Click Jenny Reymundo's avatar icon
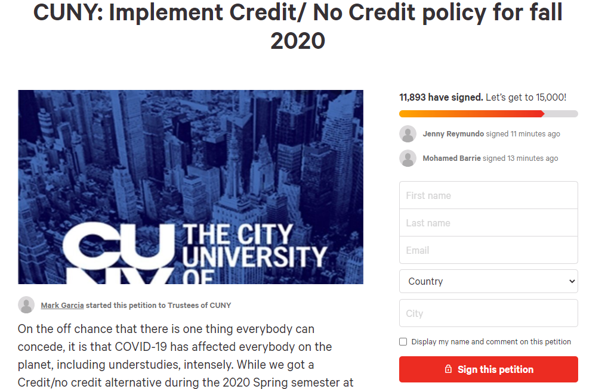The width and height of the screenshot is (608, 389). click(x=408, y=134)
